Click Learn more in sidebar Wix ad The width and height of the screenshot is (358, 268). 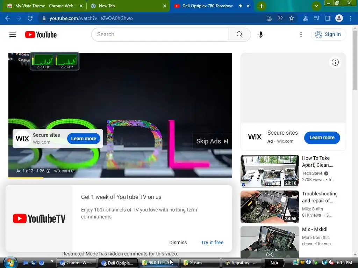(x=322, y=137)
